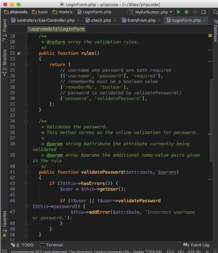This screenshot has width=218, height=253.
Task: Start debugging with the bug icon
Action: (187, 12)
